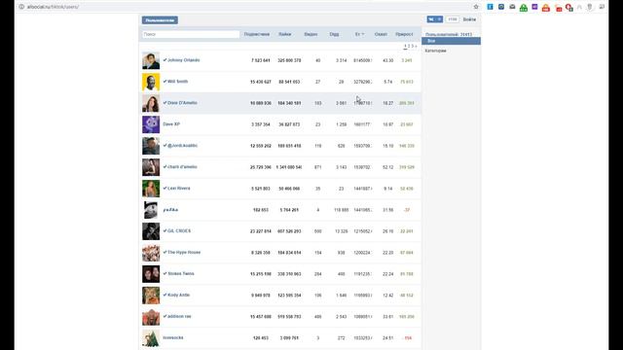Viewport: 623px width, 350px height.
Task: Click Johnny Orlando's avatar thumbnail
Action: tap(151, 60)
